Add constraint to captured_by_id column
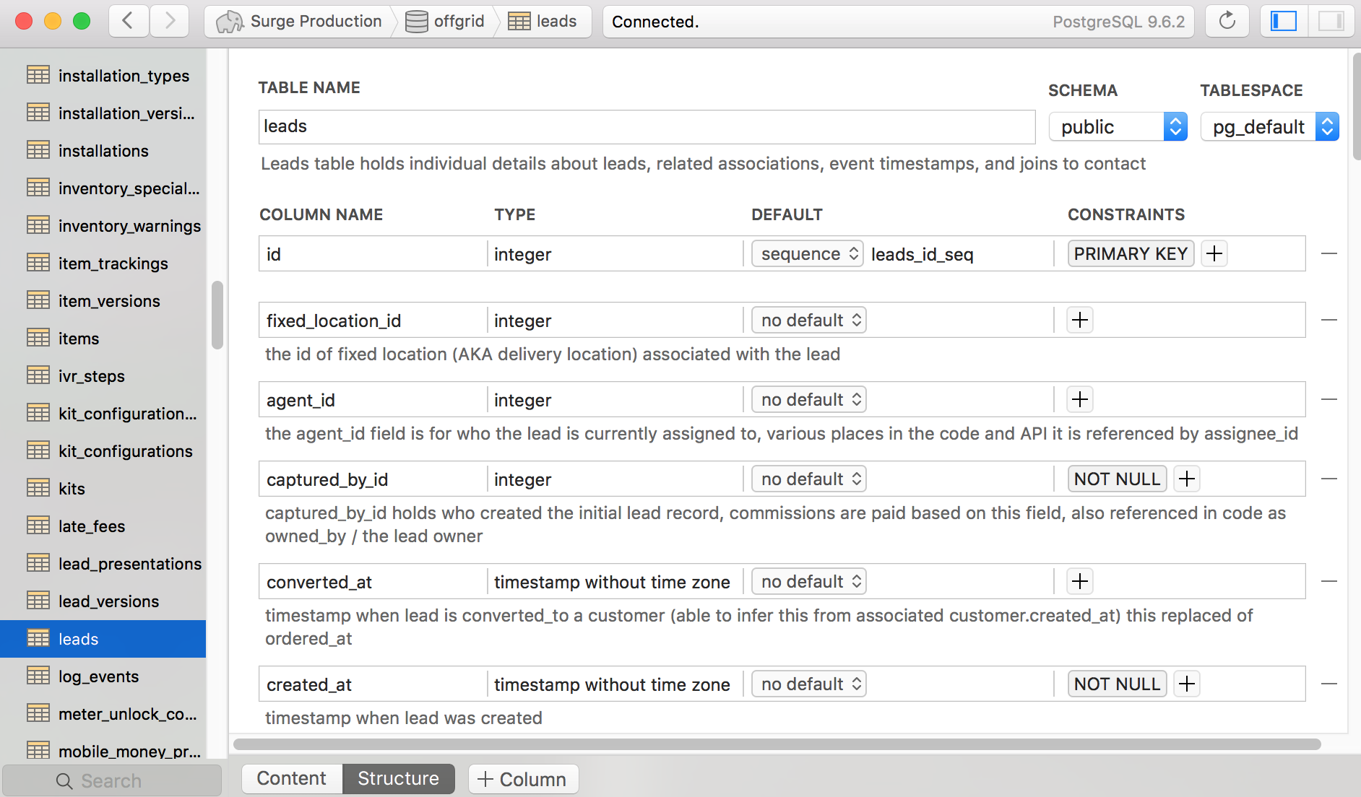 click(x=1187, y=479)
